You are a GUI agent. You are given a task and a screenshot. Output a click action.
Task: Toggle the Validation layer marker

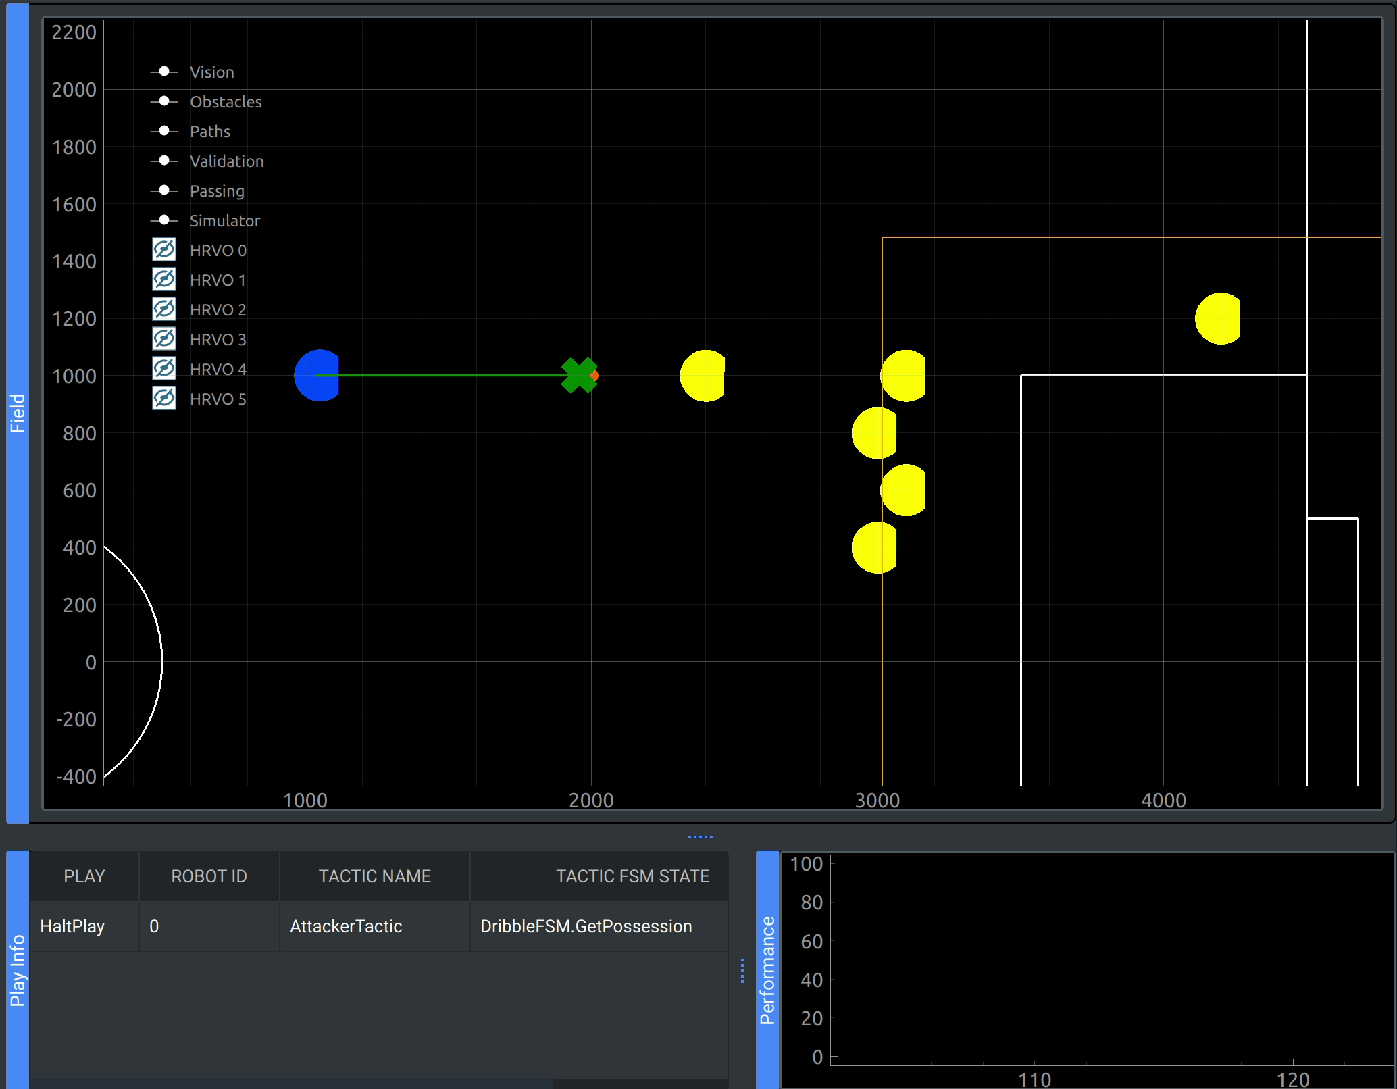(164, 159)
